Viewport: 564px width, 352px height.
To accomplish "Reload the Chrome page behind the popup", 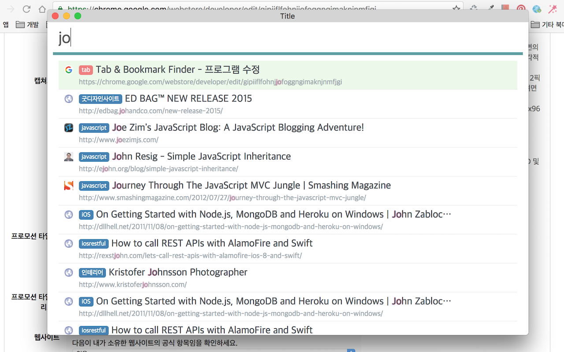I will point(26,8).
